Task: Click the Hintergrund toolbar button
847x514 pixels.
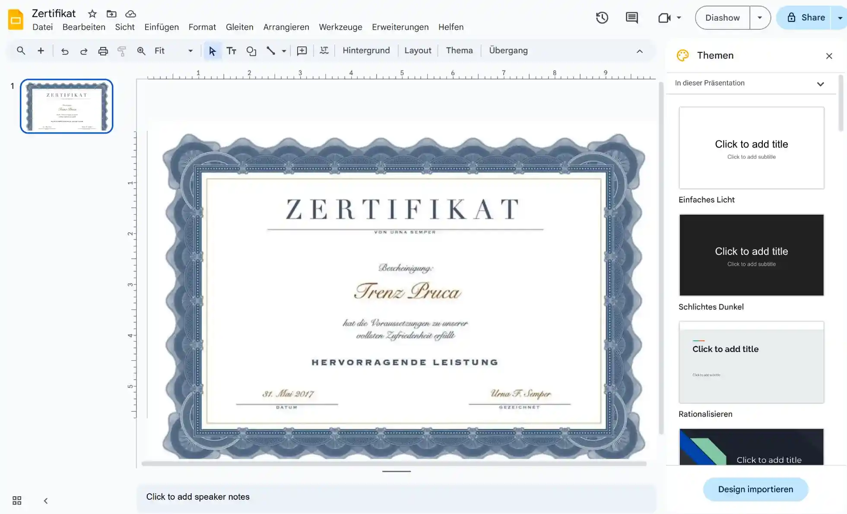Action: click(x=366, y=51)
